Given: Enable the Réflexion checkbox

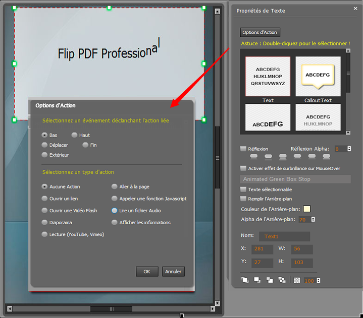Looking at the screenshot, I should click(x=243, y=149).
